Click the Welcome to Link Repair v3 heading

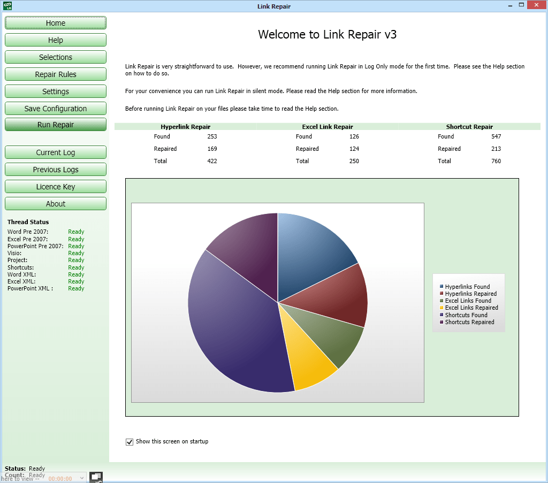pyautogui.click(x=328, y=35)
